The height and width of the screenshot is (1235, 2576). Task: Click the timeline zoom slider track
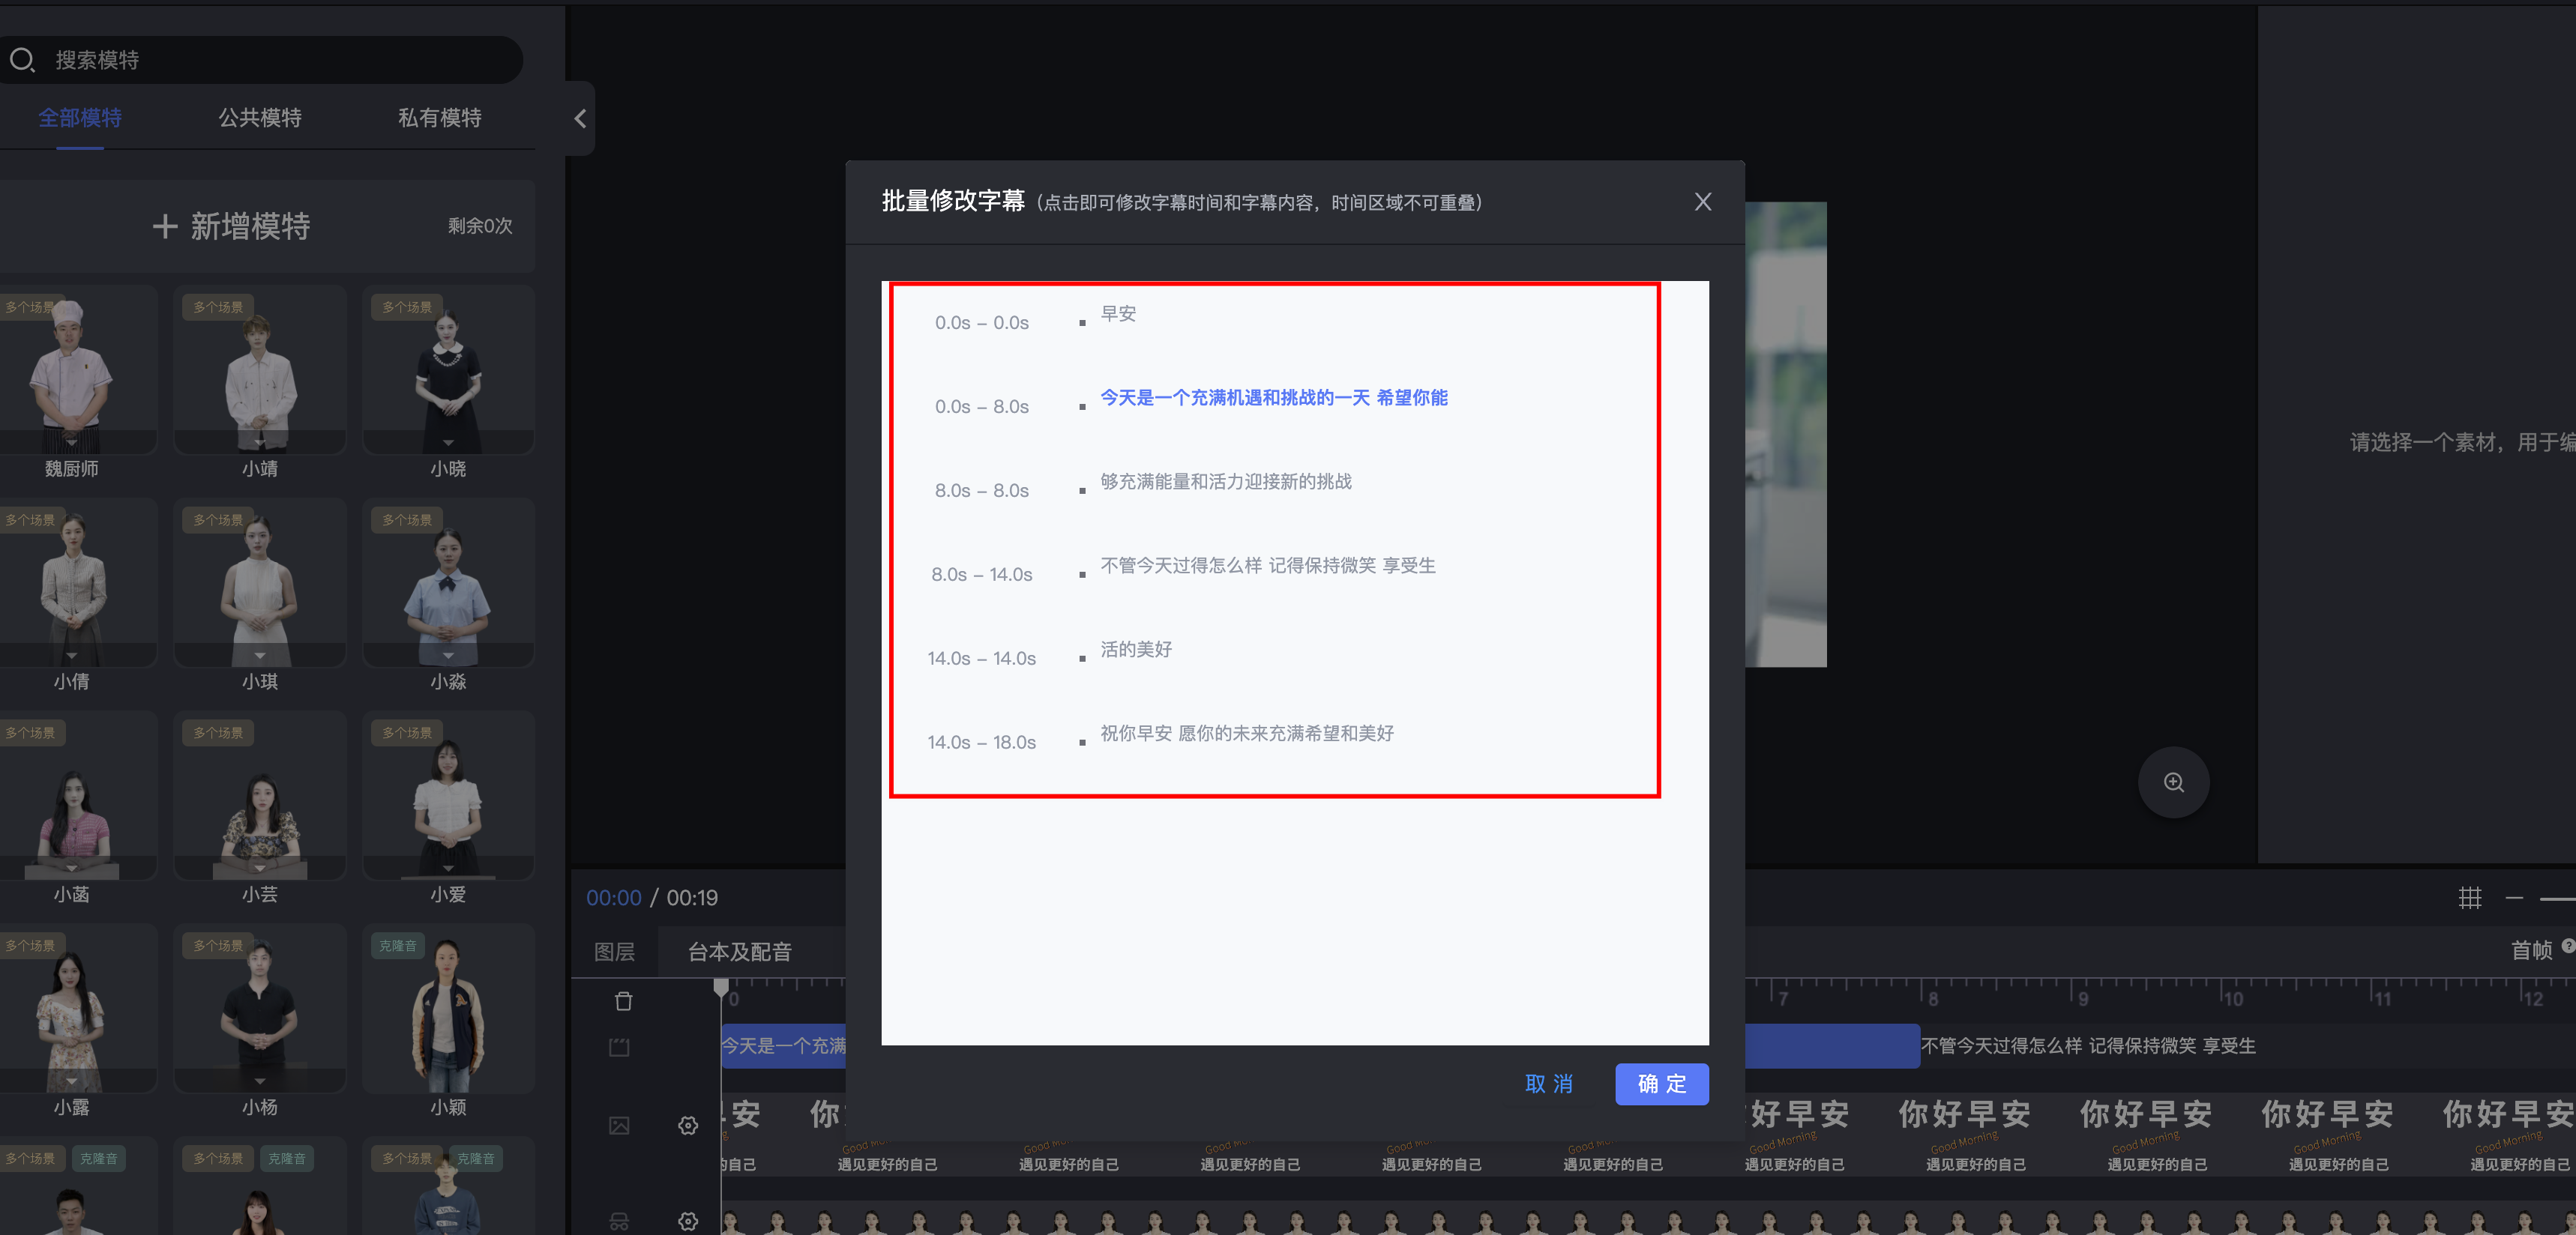click(2557, 899)
